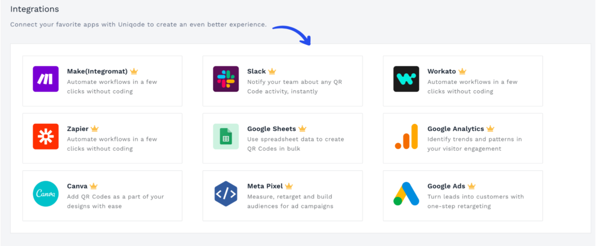596x246 pixels.
Task: Open the Google Analytics title text
Action: pyautogui.click(x=455, y=129)
